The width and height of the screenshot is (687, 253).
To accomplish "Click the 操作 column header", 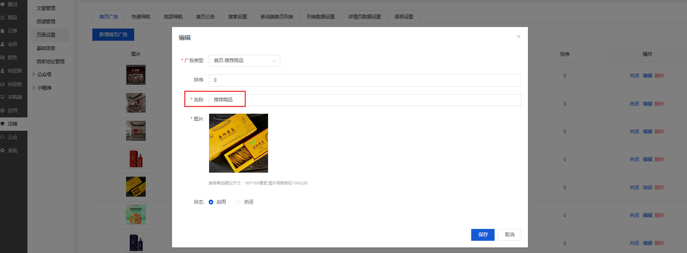I will 647,54.
